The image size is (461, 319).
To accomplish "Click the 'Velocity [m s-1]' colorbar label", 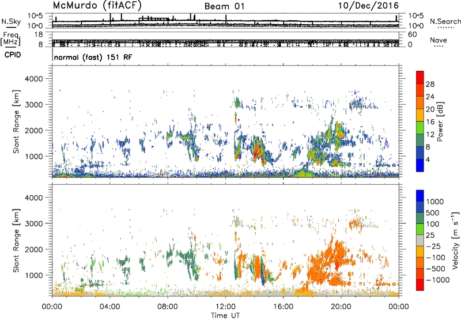I will point(455,240).
